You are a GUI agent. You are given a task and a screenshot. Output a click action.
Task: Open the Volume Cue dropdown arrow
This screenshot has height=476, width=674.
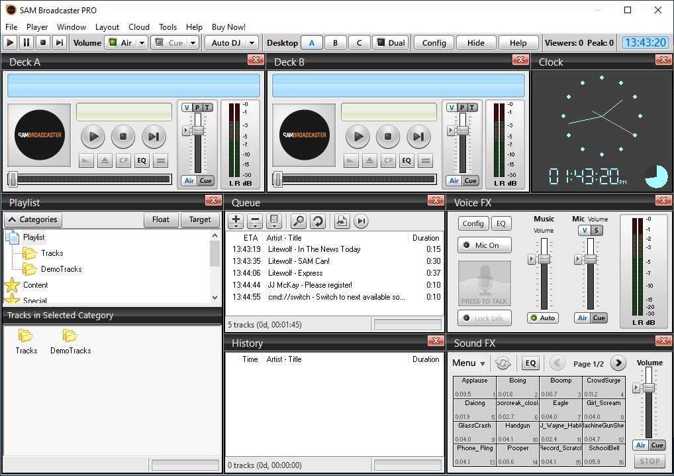tap(193, 42)
